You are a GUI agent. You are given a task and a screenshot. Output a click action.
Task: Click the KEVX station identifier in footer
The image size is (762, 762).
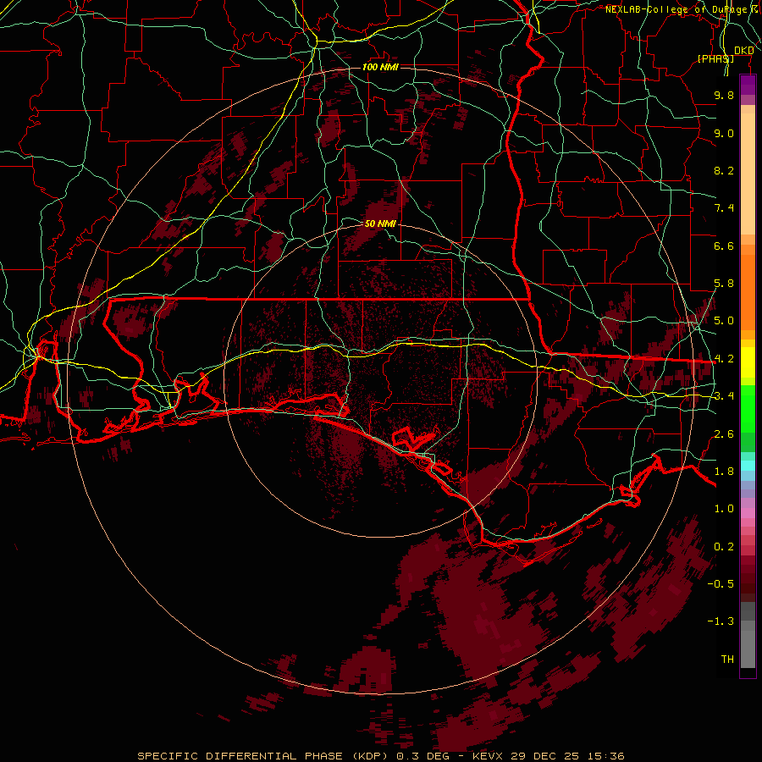(488, 756)
